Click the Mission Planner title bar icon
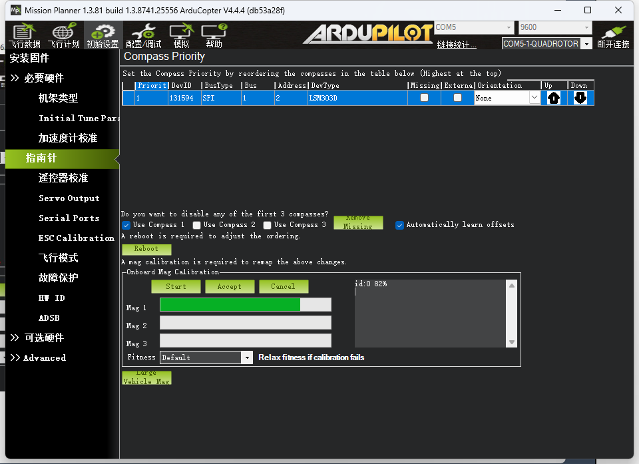The width and height of the screenshot is (639, 464). [x=15, y=10]
